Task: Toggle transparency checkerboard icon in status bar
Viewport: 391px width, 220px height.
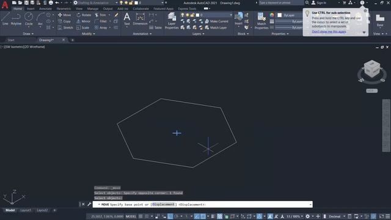Action: (x=219, y=216)
